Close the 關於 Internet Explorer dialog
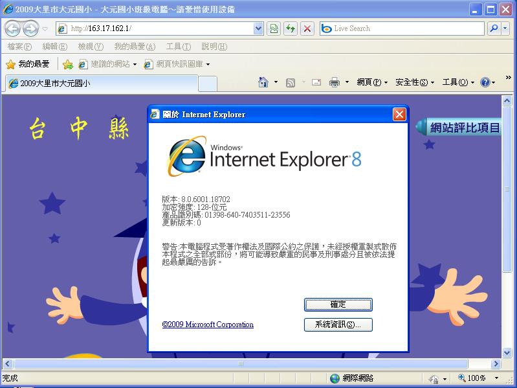 tap(399, 115)
